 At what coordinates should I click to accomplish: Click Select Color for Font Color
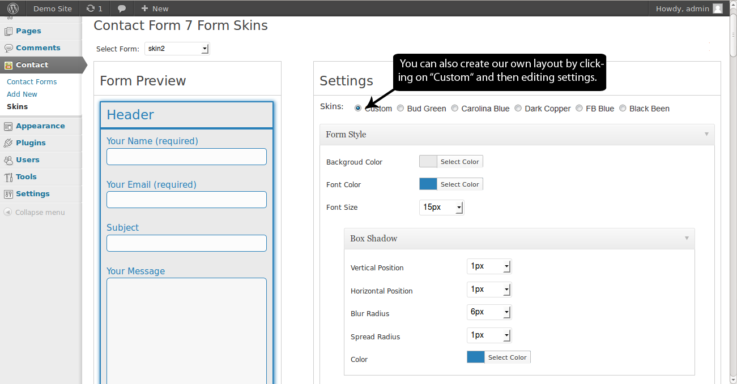pyautogui.click(x=460, y=184)
